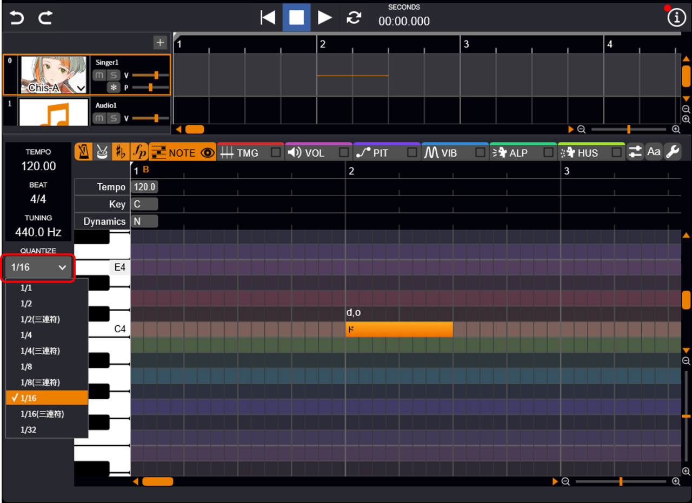Open the Chis-A voice selector dropdown
The image size is (692, 503).
[81, 88]
